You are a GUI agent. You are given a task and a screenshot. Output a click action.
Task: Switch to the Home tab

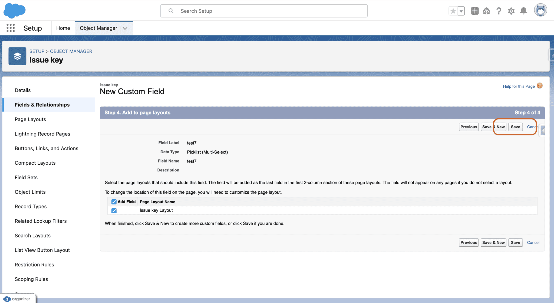click(63, 28)
